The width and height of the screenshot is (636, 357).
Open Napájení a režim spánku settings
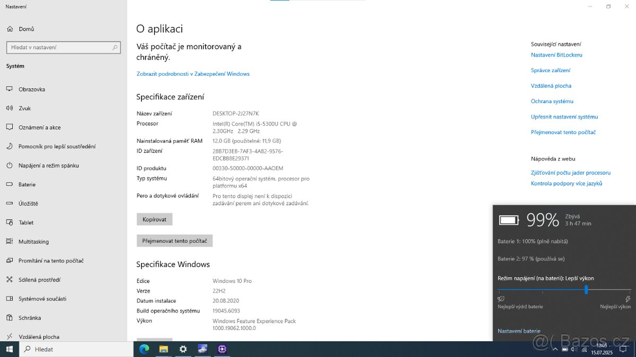coord(48,165)
